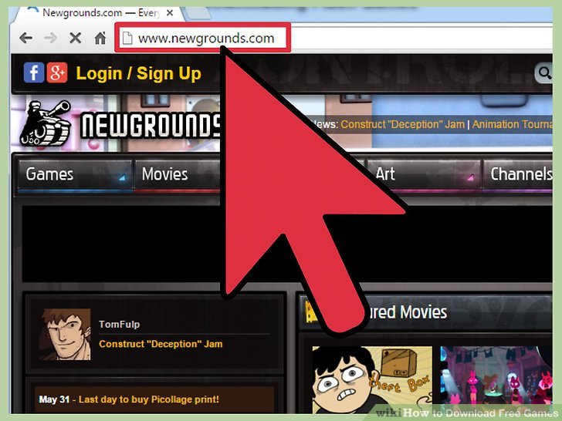Expand the Games dropdown triangle
Viewport: 562px width, 421px height.
(x=122, y=177)
